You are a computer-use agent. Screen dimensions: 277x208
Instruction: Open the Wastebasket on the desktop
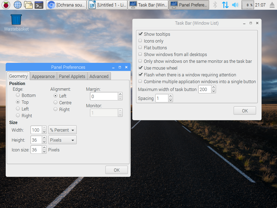click(x=16, y=19)
